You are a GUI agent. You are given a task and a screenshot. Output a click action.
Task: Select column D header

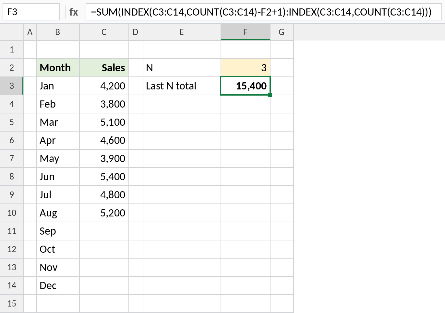136,32
